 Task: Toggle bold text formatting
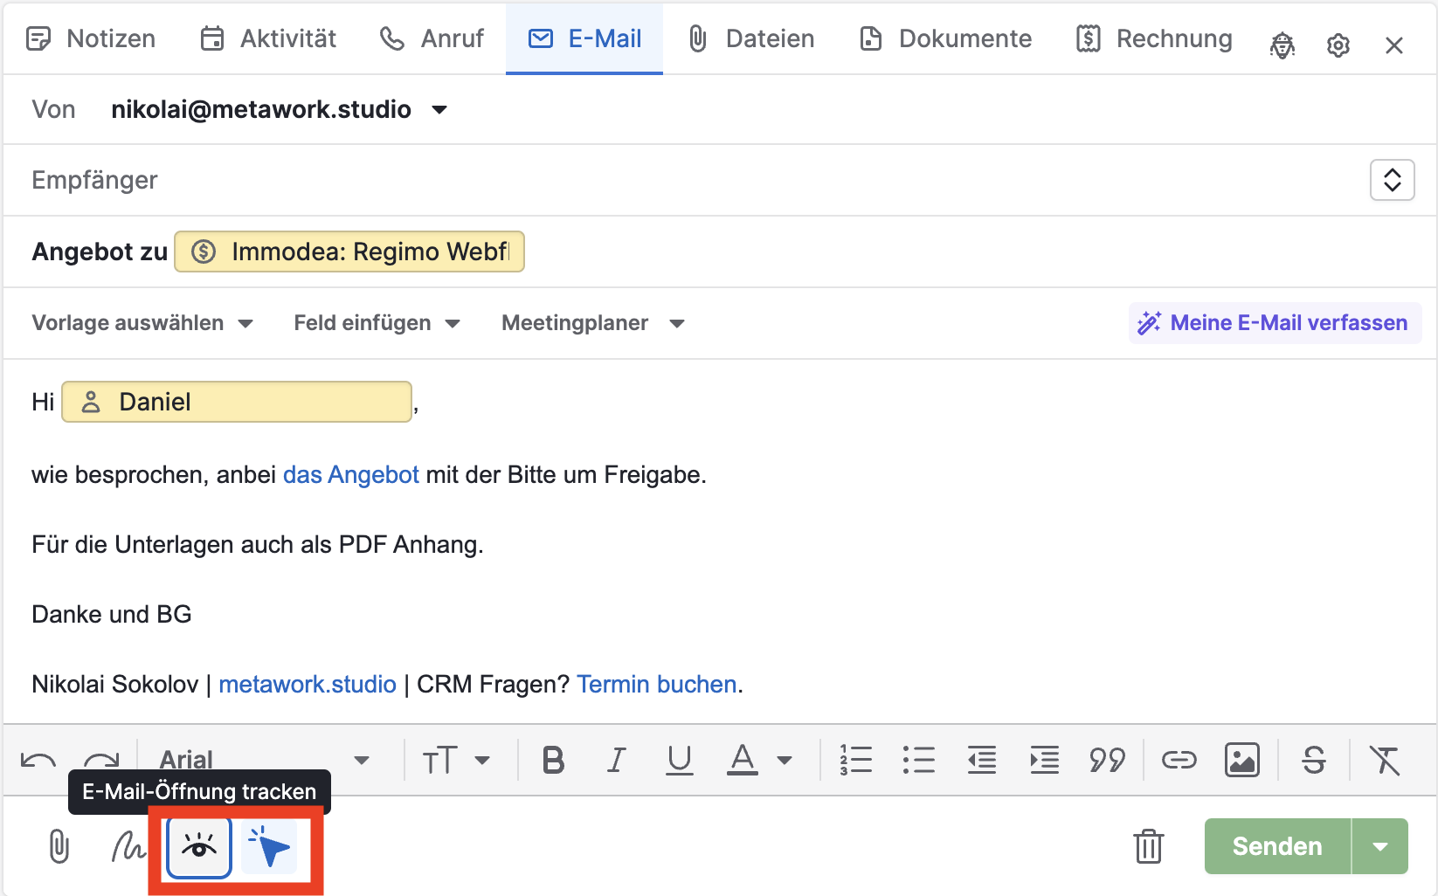pos(553,760)
